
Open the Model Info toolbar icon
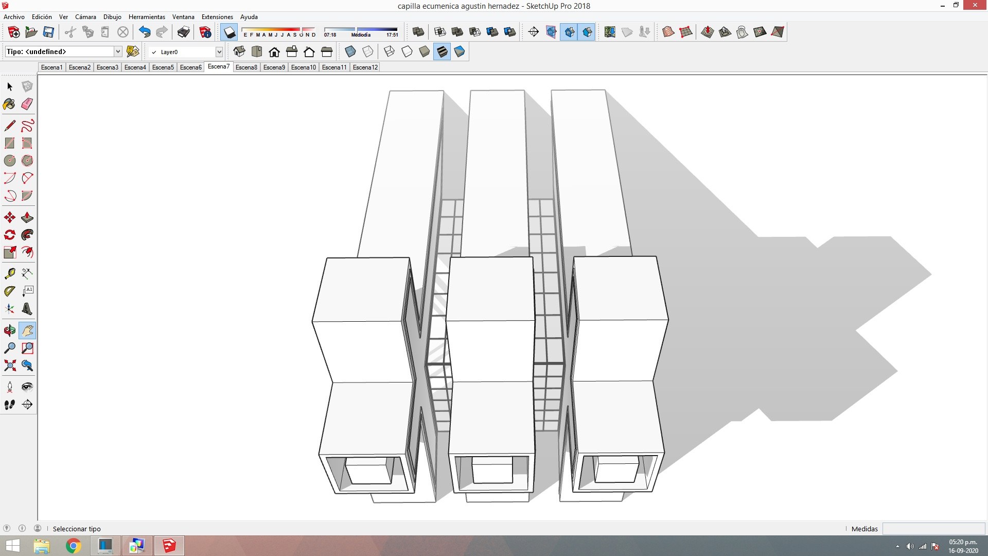coord(205,32)
